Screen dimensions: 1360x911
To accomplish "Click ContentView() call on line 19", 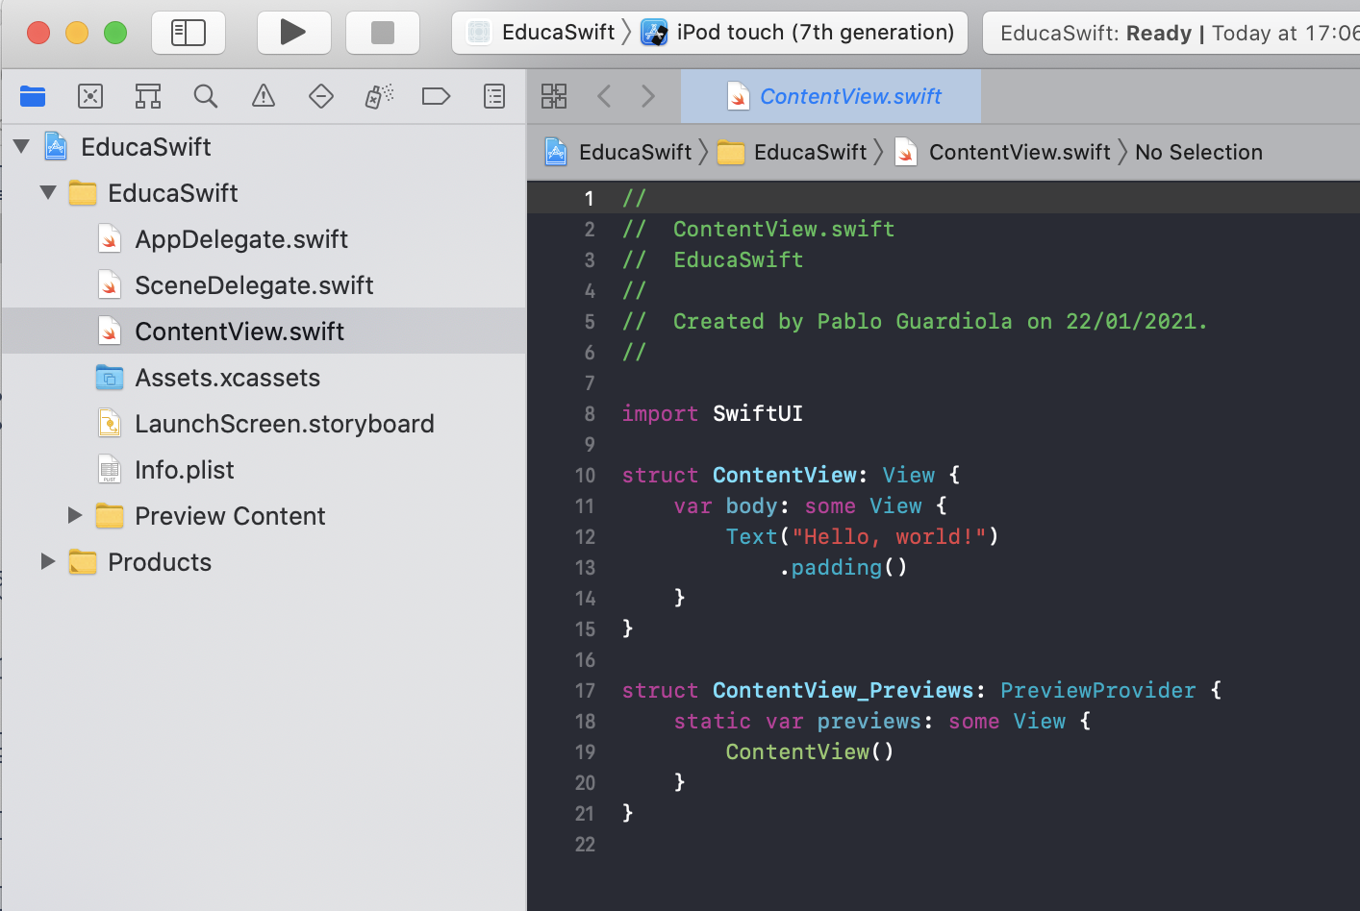I will coord(810,751).
